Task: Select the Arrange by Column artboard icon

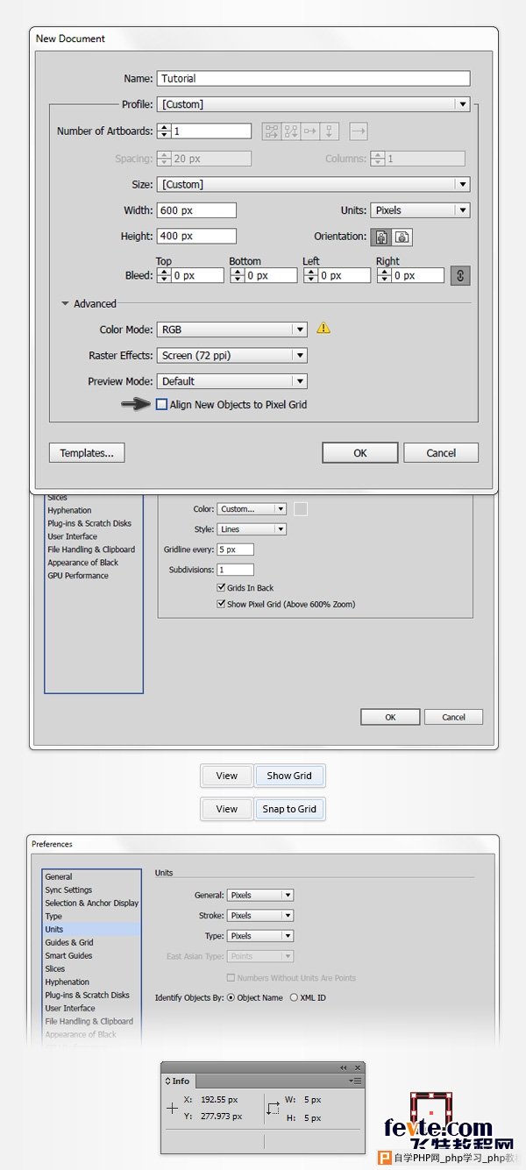Action: 330,131
